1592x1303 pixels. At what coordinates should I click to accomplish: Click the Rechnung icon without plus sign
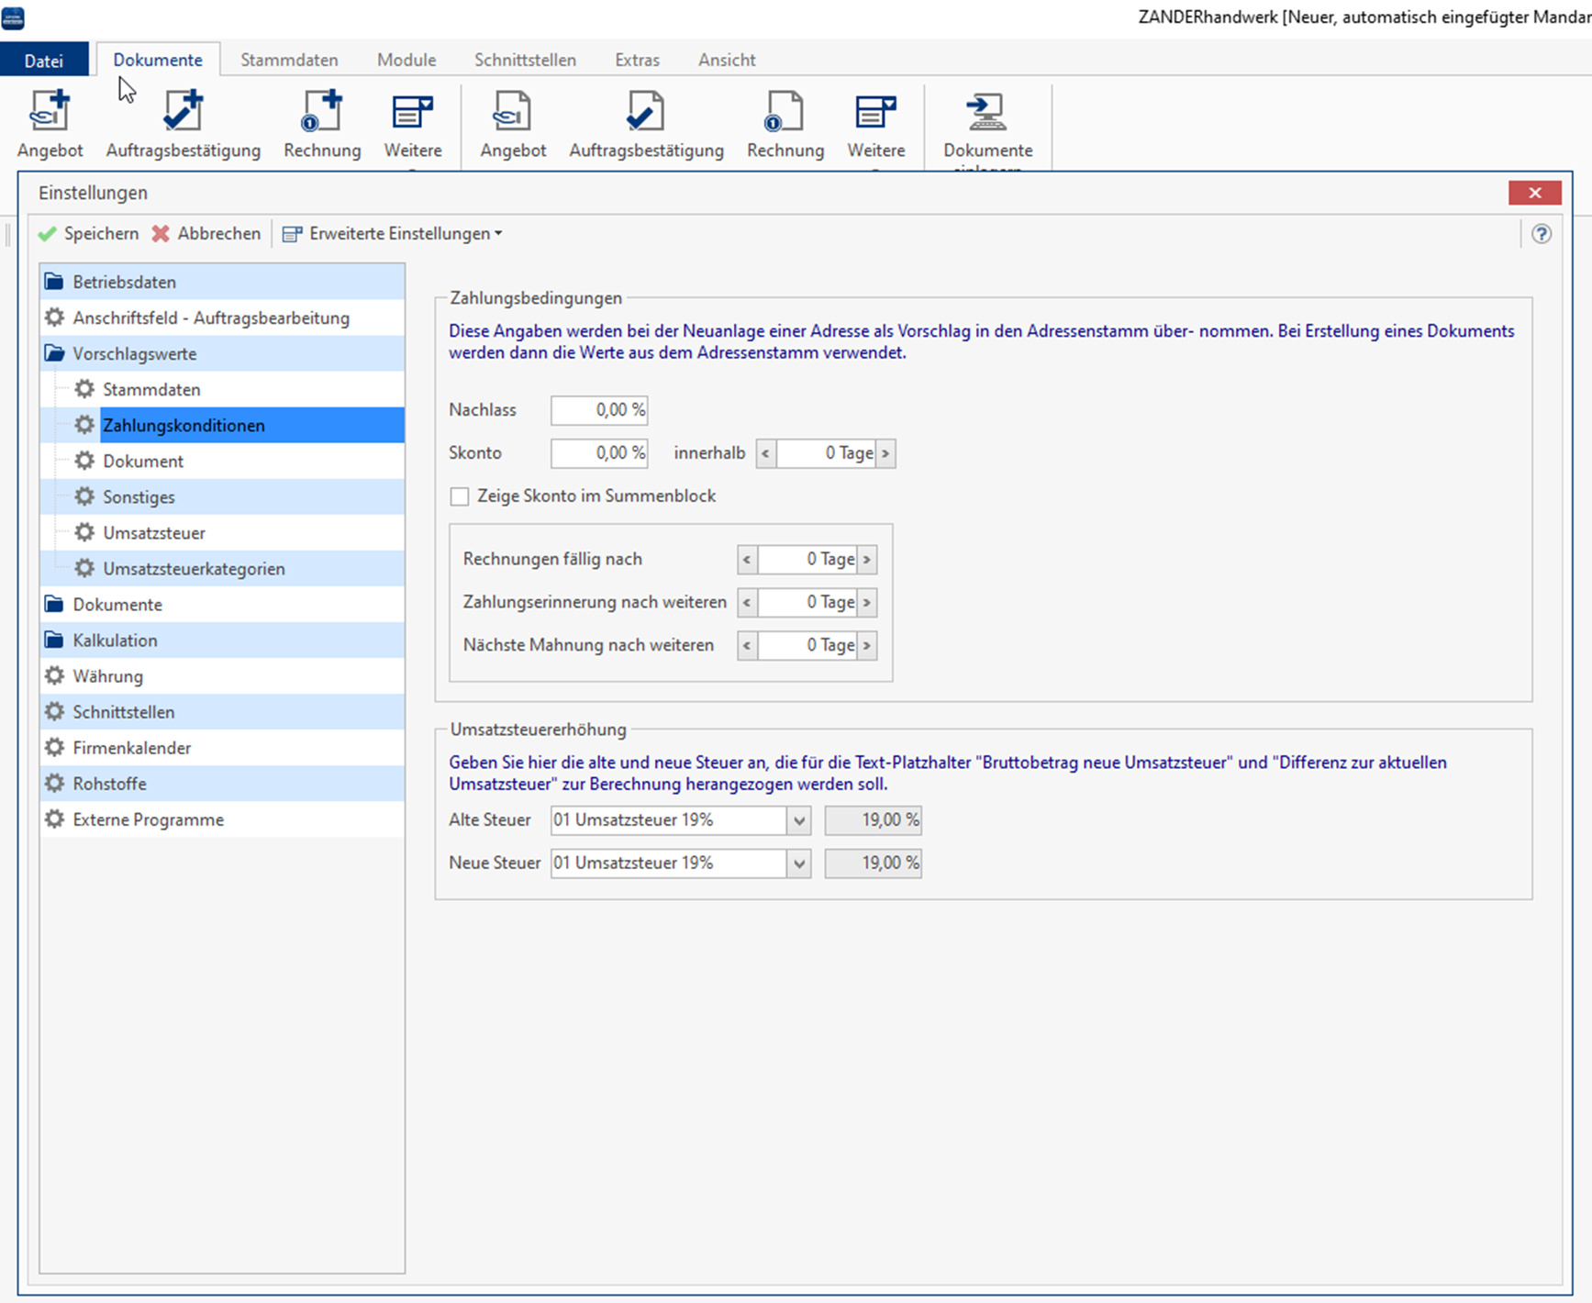[x=785, y=113]
